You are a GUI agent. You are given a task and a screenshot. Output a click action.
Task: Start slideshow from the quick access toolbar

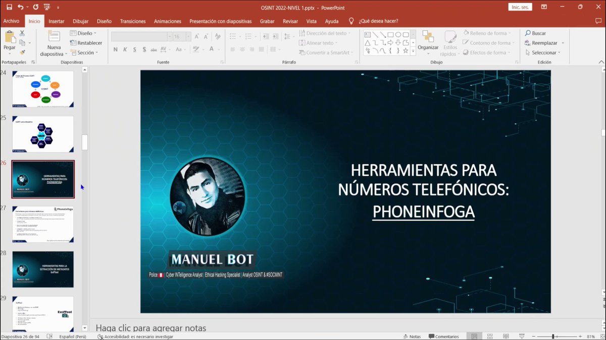coord(47,7)
